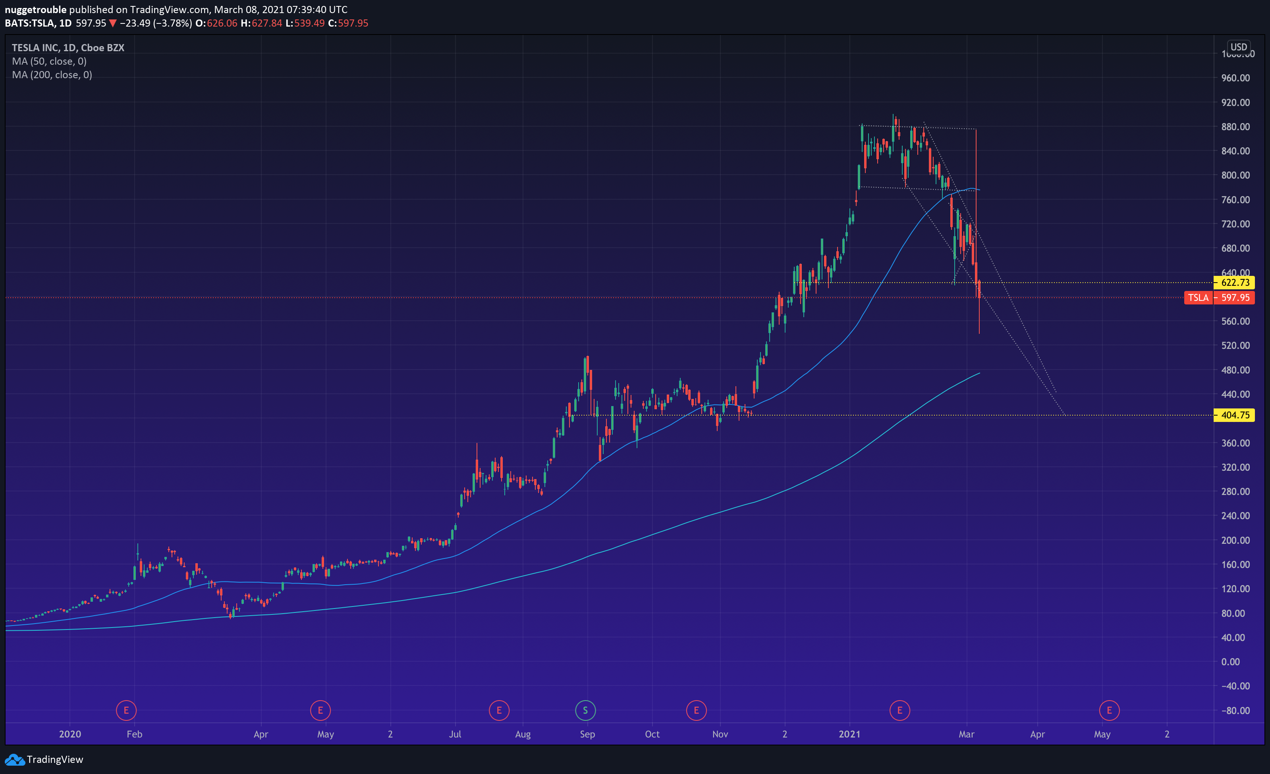Click the Sep label on time axis
Viewport: 1270px width, 774px height.
tap(588, 734)
